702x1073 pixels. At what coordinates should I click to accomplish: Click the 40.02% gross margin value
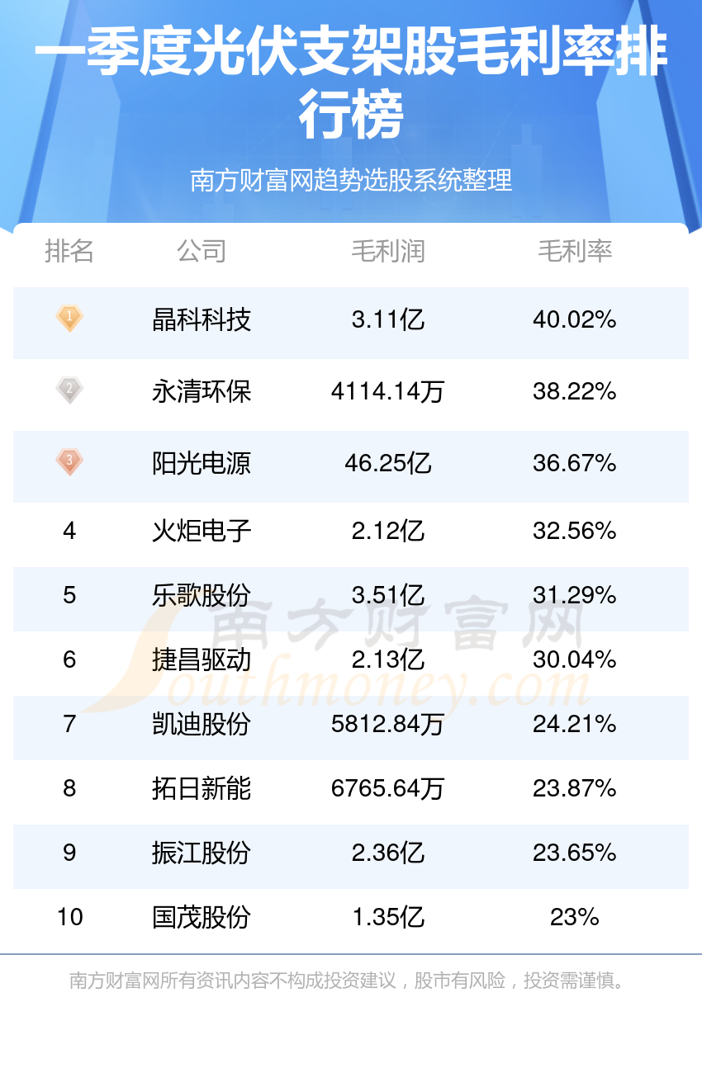tap(575, 319)
